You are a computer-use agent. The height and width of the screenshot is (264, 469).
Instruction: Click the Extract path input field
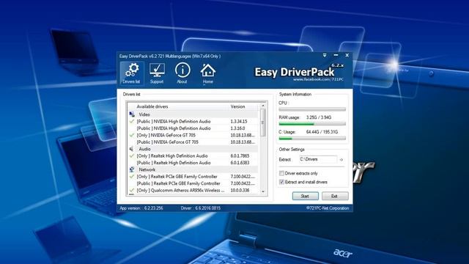(318, 159)
